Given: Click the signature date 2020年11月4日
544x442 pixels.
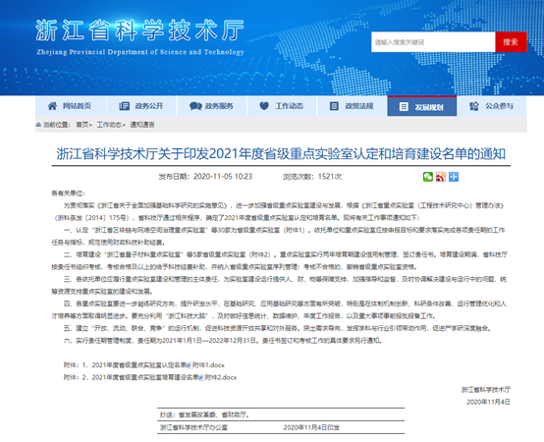Looking at the screenshot, I should click(488, 402).
